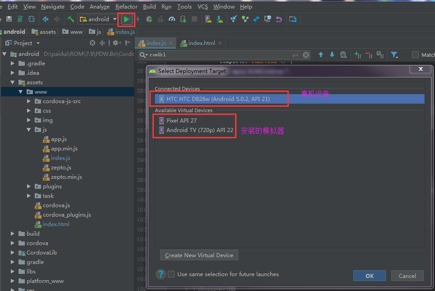435x291 pixels.
Task: Click the previous occurrence up arrow
Action: coord(321,55)
